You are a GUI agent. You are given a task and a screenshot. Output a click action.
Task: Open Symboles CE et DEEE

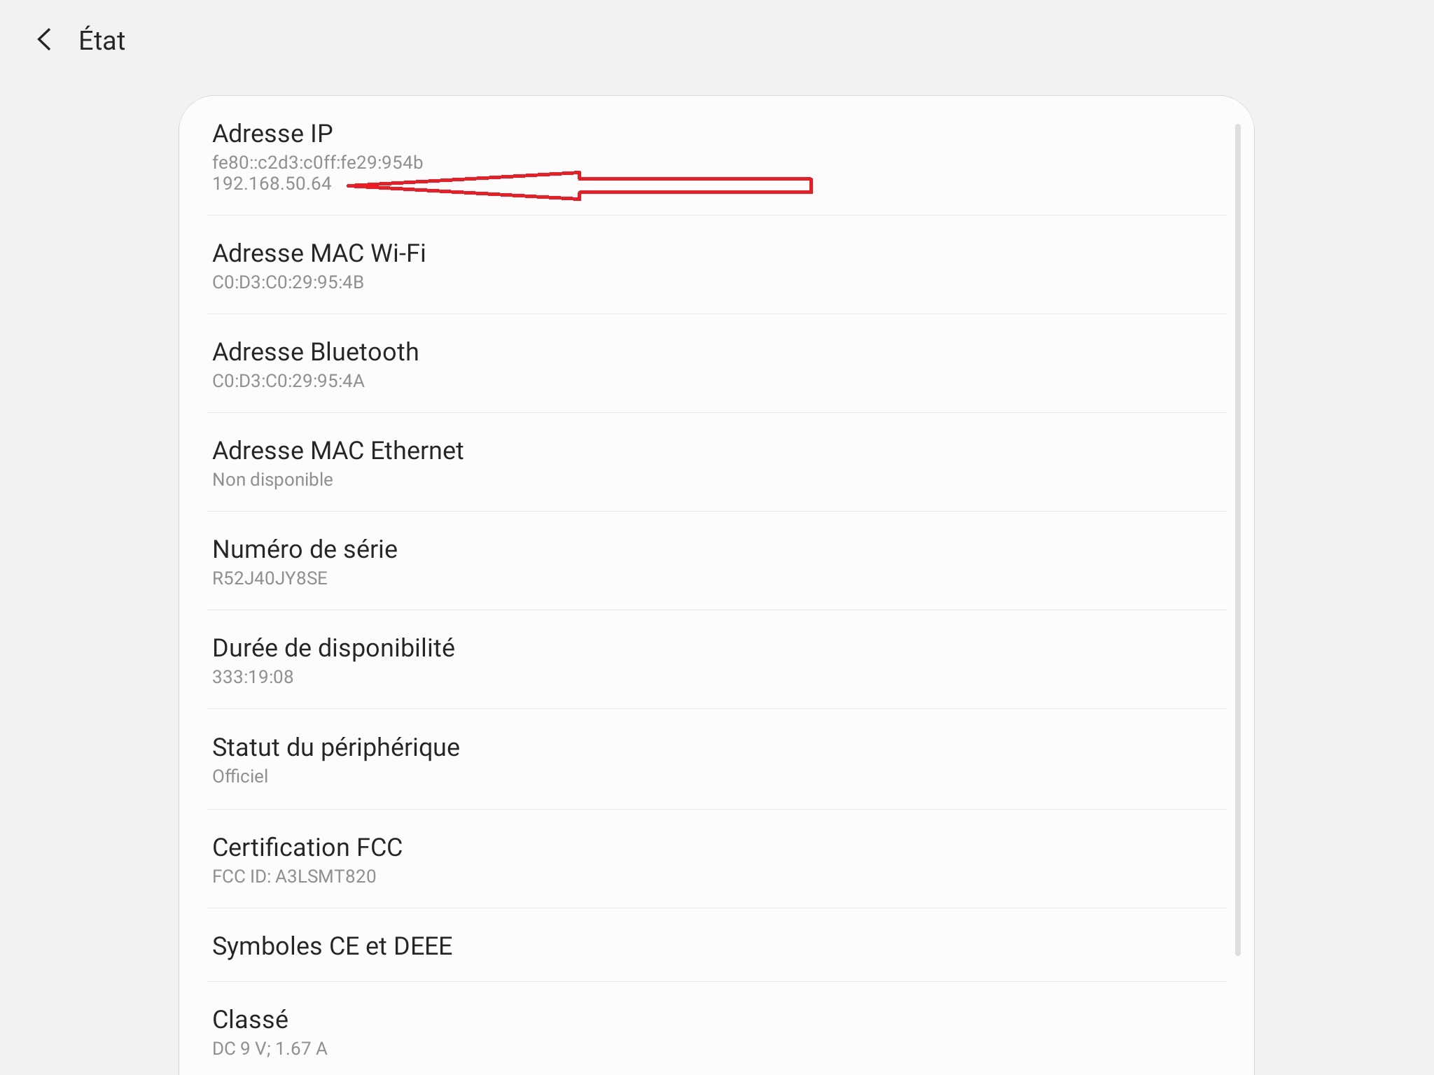pyautogui.click(x=333, y=946)
